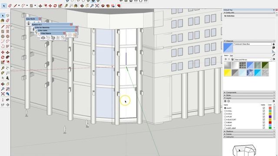Set A-COLS as the active layer

225,114
